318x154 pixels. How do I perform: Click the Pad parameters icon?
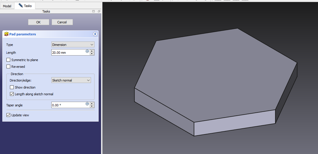[x=6, y=34]
